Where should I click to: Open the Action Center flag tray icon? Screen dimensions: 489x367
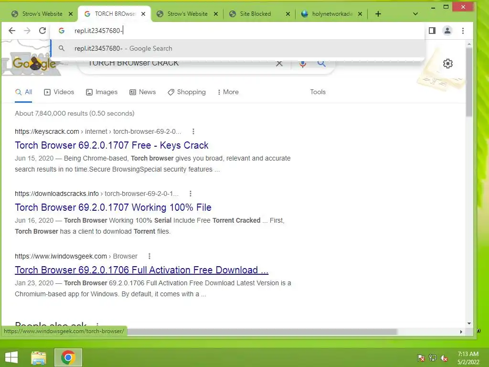click(x=421, y=358)
